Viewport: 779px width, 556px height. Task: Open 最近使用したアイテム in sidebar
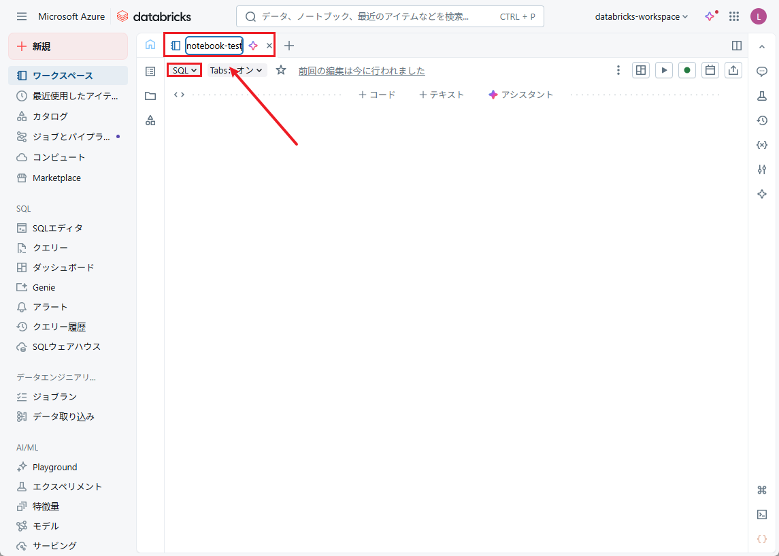(68, 96)
